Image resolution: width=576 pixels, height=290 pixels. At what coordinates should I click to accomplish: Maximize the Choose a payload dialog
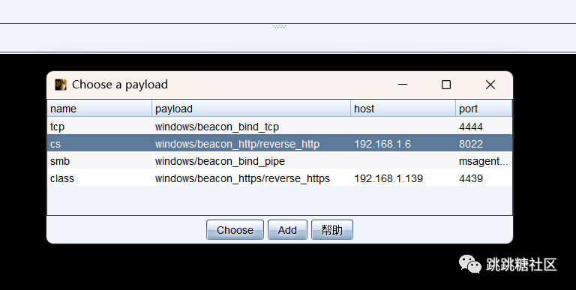pyautogui.click(x=446, y=85)
